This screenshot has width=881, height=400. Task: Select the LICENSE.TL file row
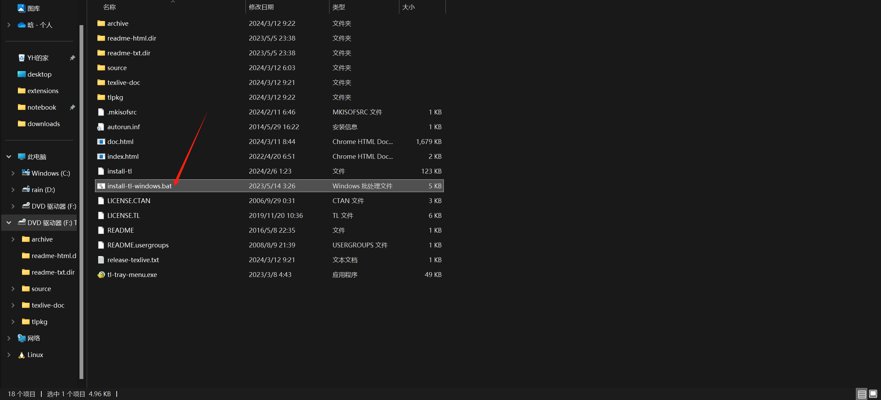(123, 215)
